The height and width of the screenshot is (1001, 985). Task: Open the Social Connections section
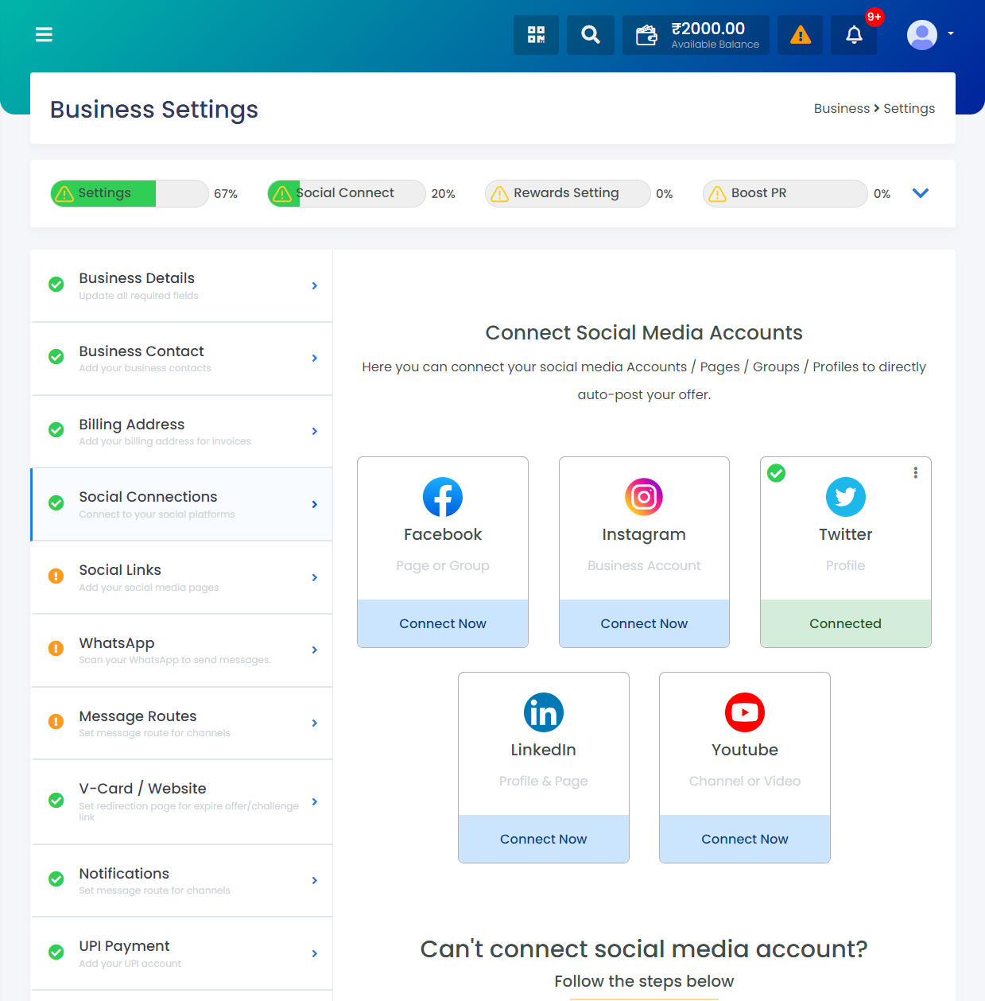point(182,504)
